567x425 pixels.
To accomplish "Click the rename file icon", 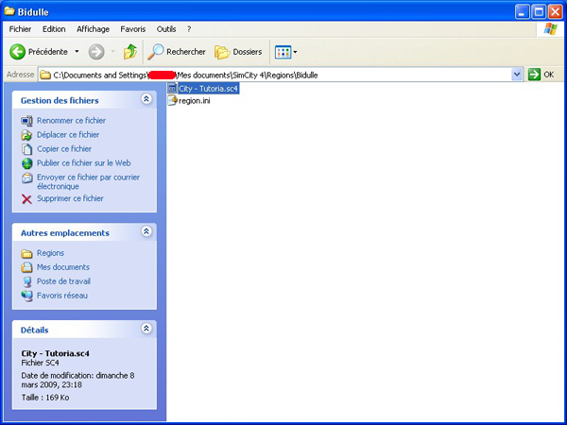I will [x=26, y=121].
